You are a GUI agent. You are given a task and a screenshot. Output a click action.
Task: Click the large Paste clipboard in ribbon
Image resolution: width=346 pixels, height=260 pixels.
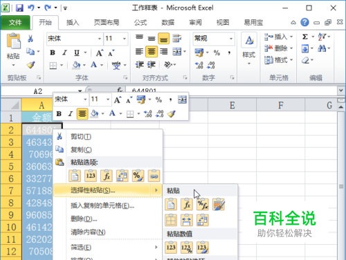point(14,41)
